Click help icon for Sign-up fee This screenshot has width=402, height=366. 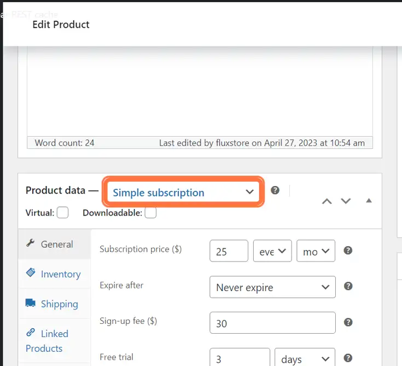[348, 322]
